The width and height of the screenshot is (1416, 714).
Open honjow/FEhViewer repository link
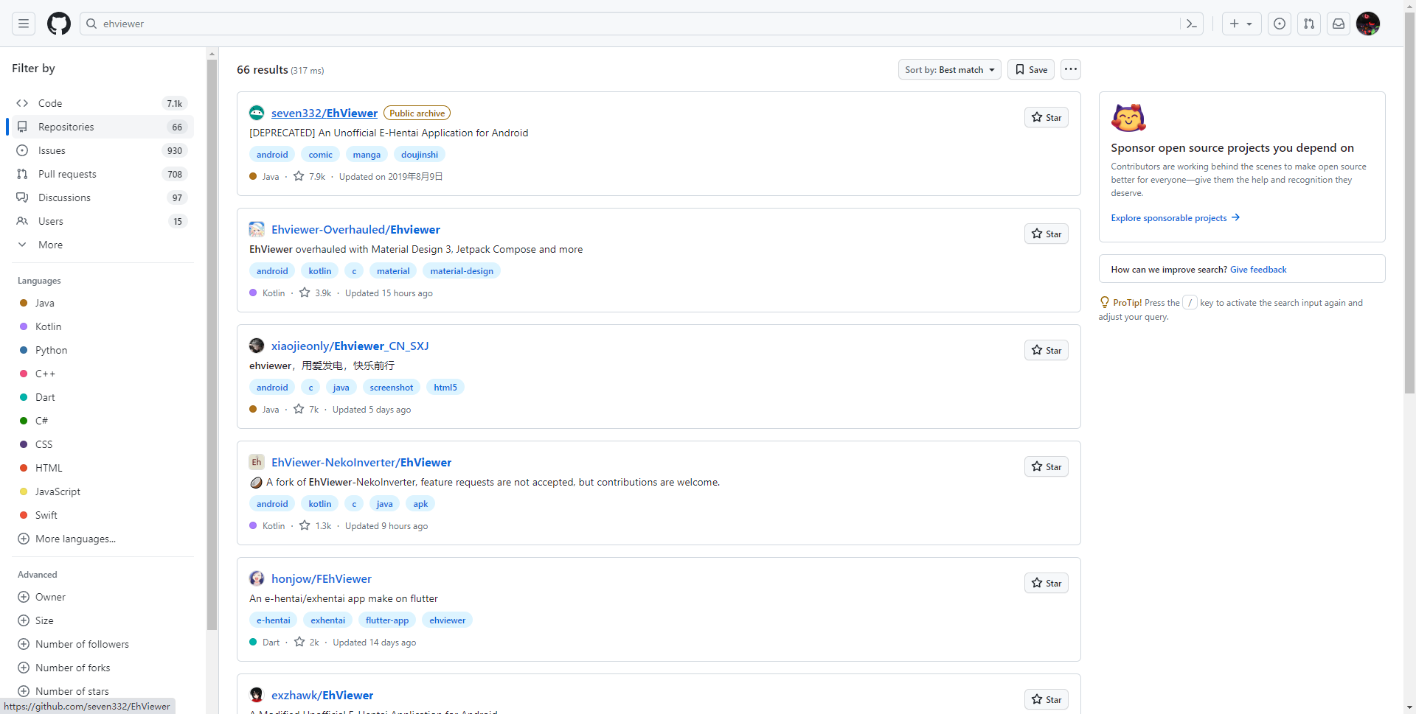point(322,578)
